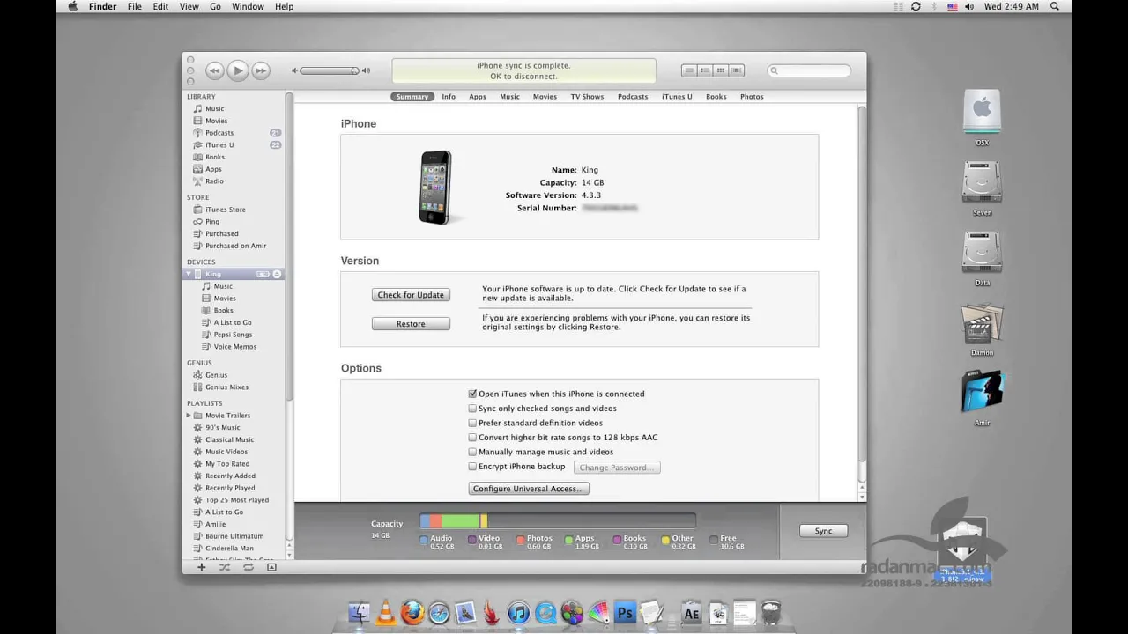Screen dimensions: 1128x634
Task: Select Podcasts in the Library sidebar
Action: click(219, 133)
